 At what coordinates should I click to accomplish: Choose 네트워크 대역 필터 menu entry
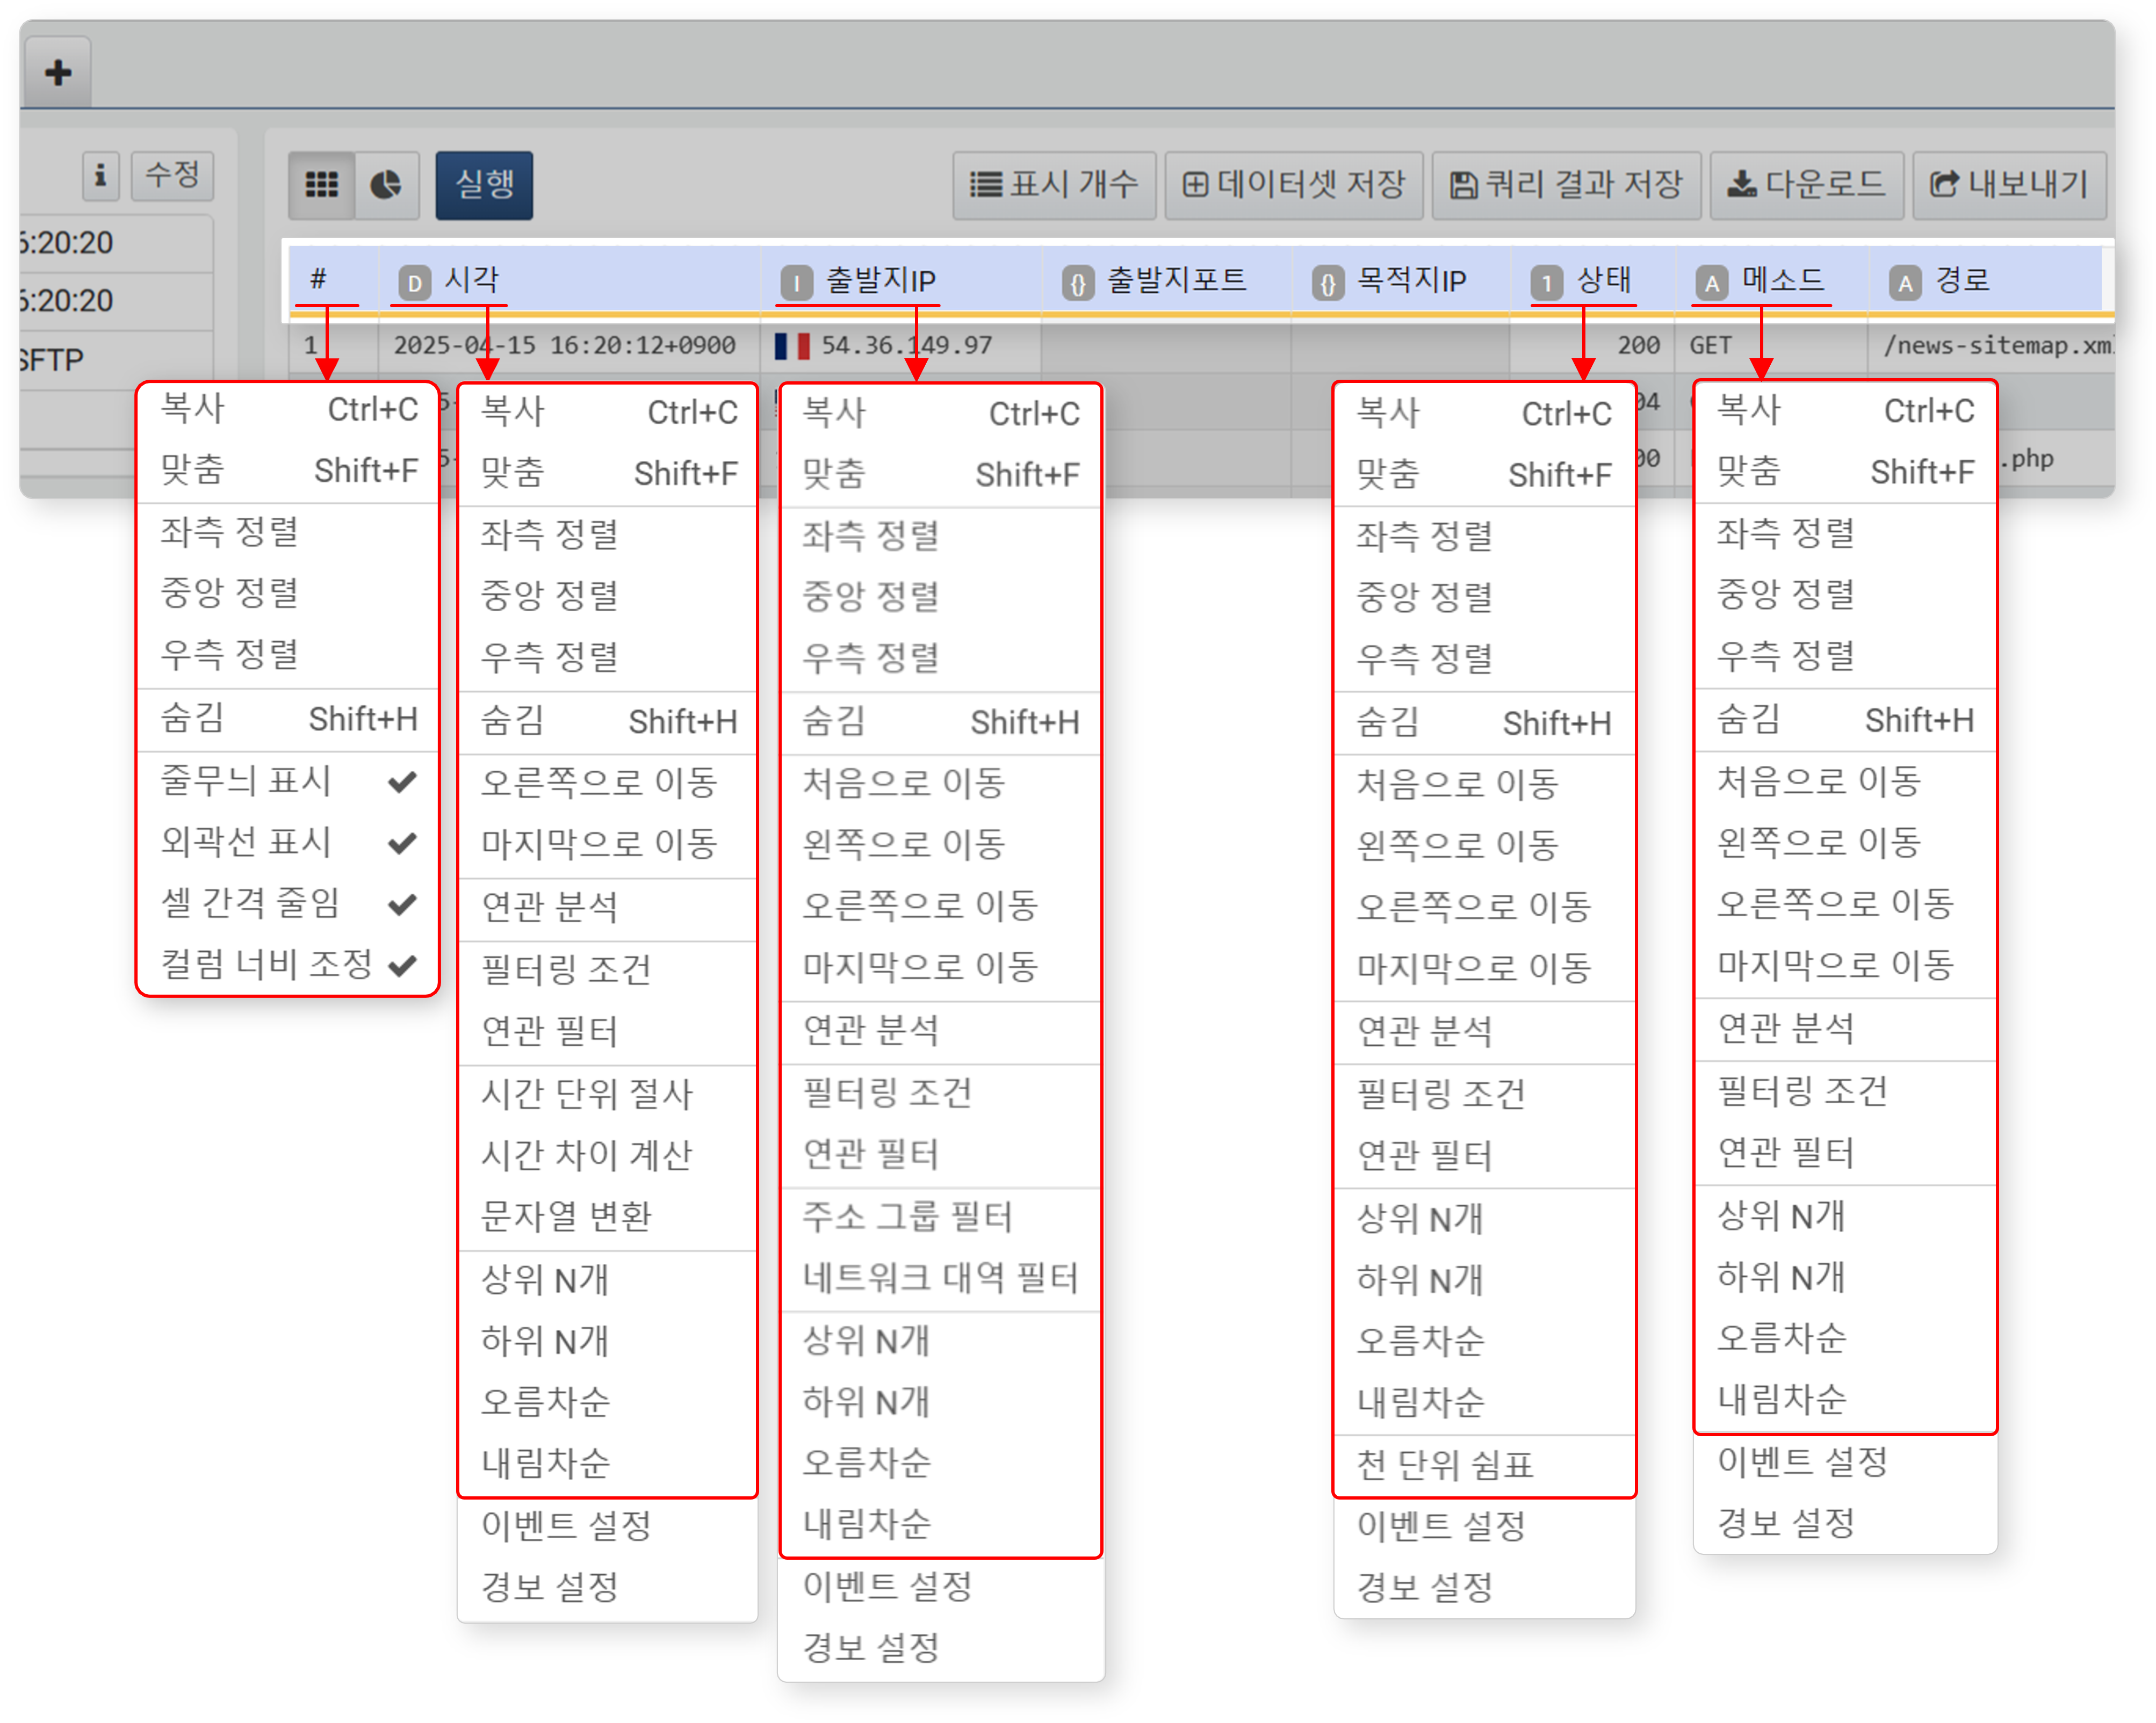[940, 1278]
